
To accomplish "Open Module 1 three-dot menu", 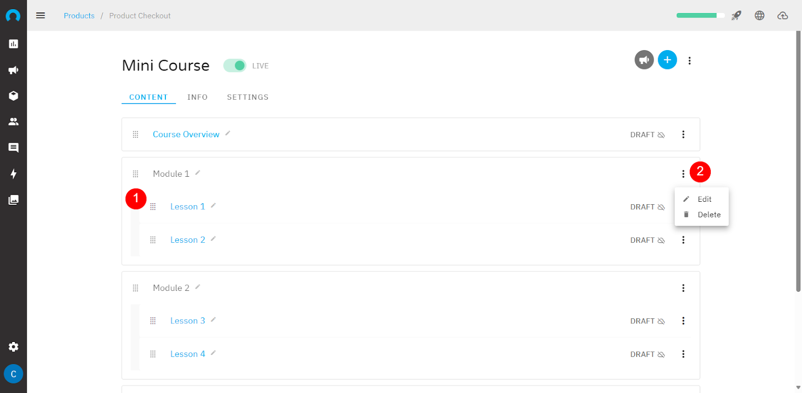I will pyautogui.click(x=683, y=174).
